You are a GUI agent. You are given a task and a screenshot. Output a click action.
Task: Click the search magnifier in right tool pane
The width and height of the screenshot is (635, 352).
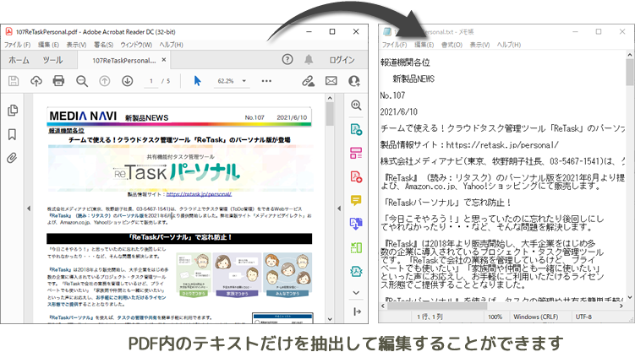point(356,106)
